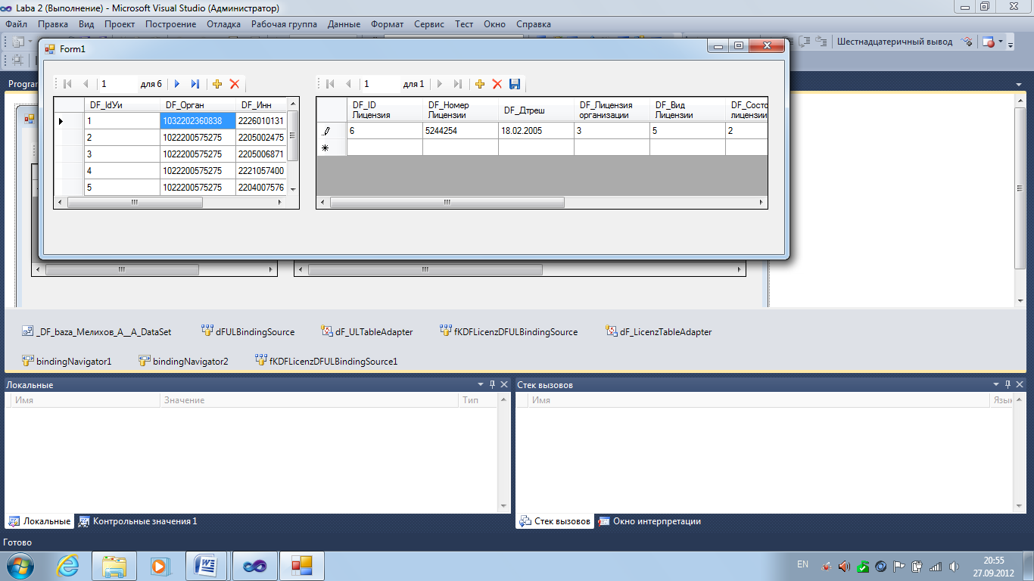The width and height of the screenshot is (1034, 581).
Task: Open Internet Explorer from taskbar
Action: pos(67,566)
